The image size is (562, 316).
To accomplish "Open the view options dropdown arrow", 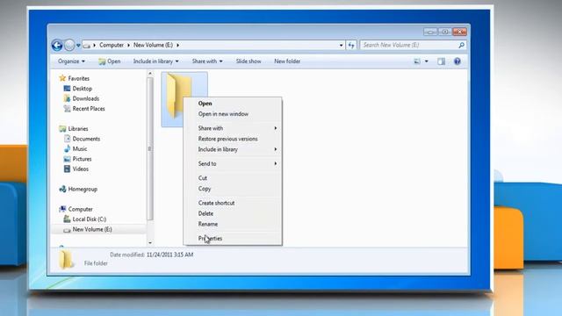I will 426,61.
